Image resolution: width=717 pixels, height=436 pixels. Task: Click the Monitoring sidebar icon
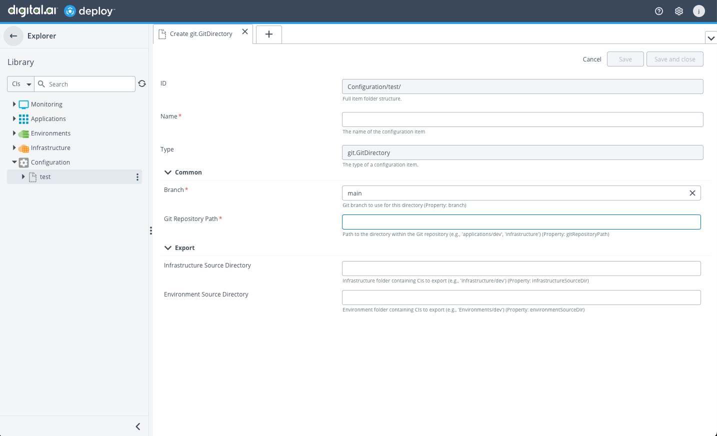click(23, 104)
